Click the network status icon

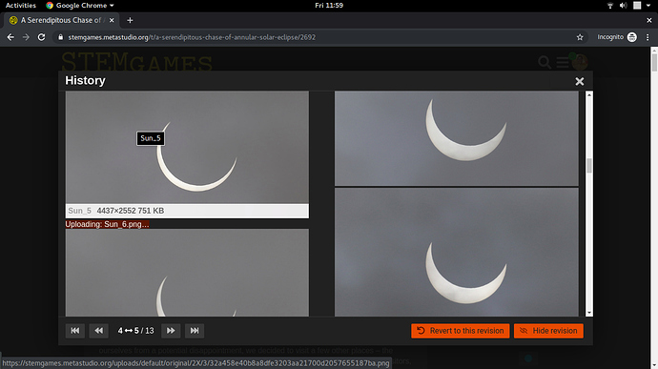point(610,6)
